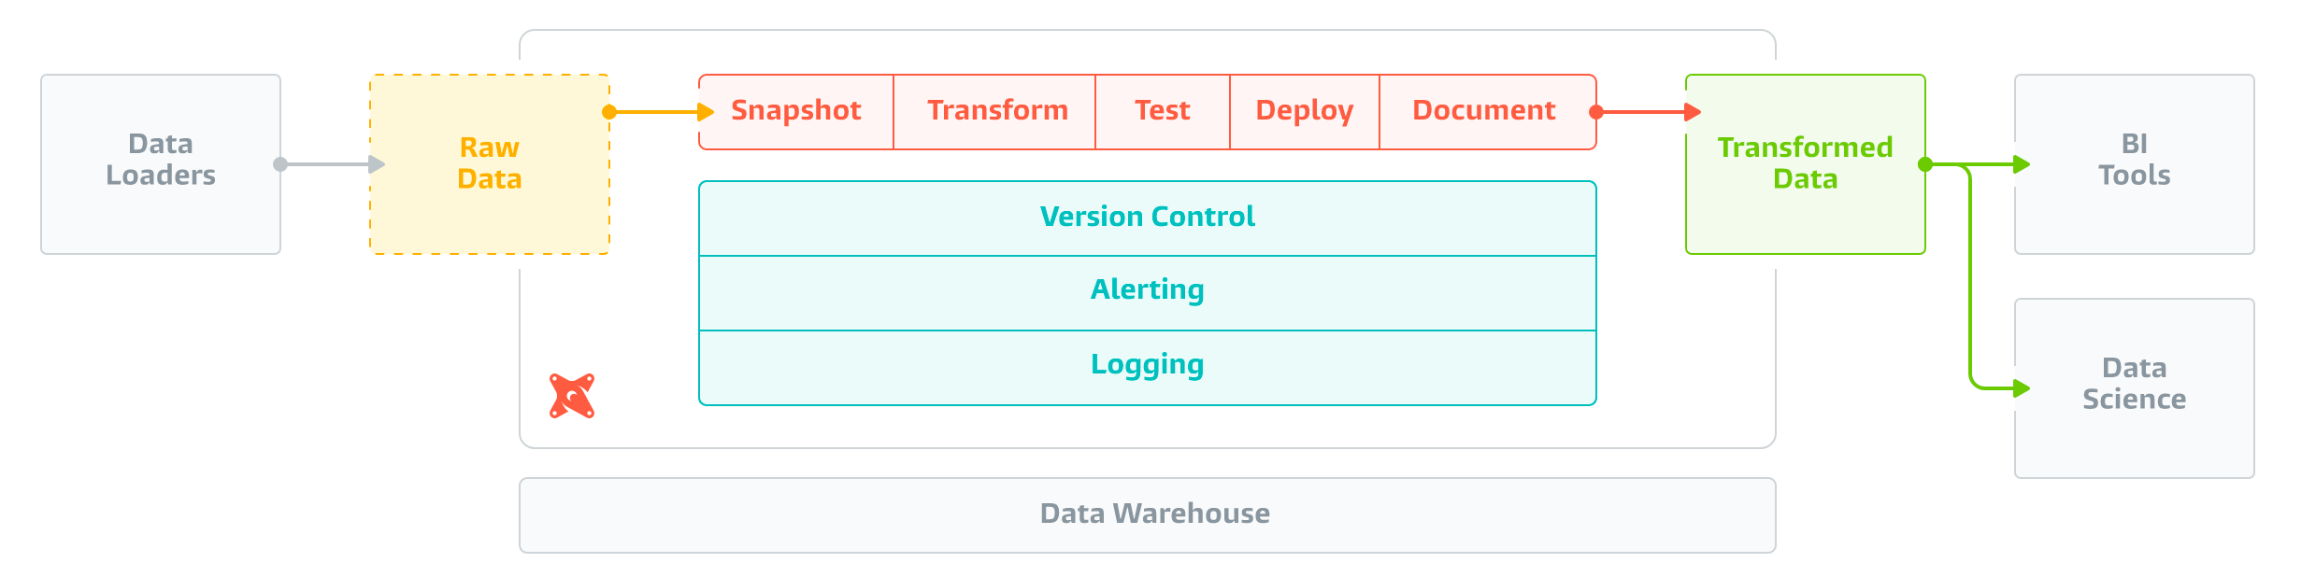This screenshot has width=2316, height=577.
Task: Click orange arrowhead pointing at Snapshot
Action: click(x=706, y=112)
